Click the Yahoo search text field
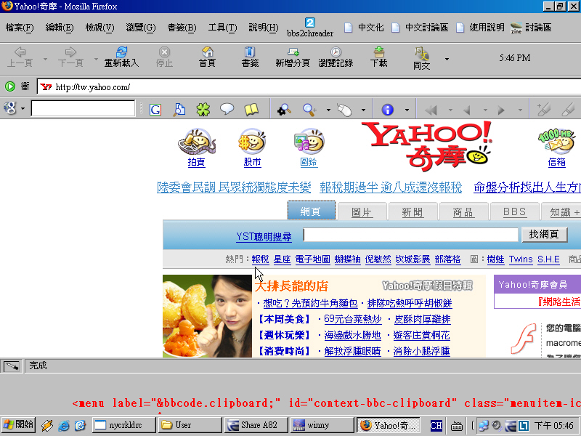This screenshot has height=436, width=581. click(x=411, y=235)
